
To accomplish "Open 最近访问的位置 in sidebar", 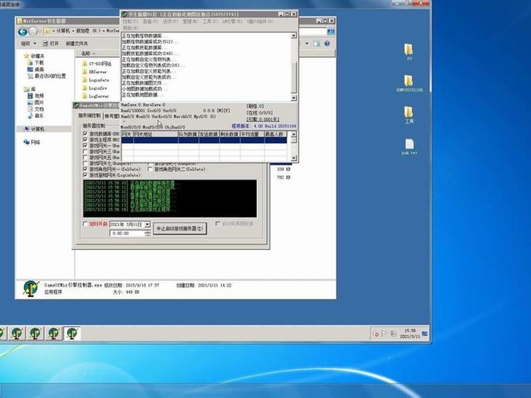I will point(46,76).
